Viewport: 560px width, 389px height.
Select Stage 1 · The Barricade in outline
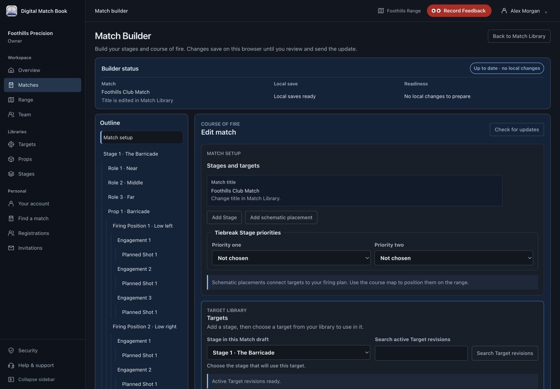coord(142,154)
